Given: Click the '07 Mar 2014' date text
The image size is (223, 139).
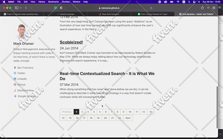Looking at the screenshot, I should tap(69, 85).
